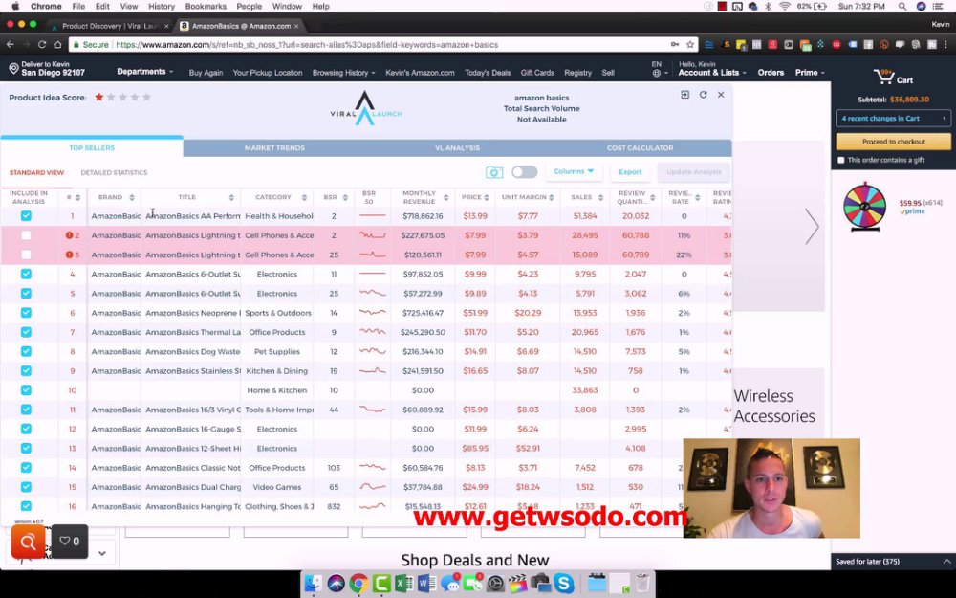
Task: Open the Bookmarks menu in the menu bar
Action: [x=206, y=6]
